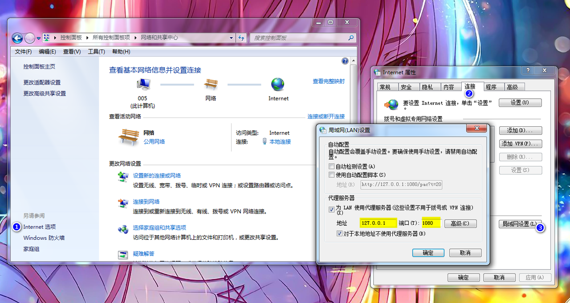This screenshot has height=303, width=570.
Task: Click the 添加(D)... button
Action: tap(520, 131)
